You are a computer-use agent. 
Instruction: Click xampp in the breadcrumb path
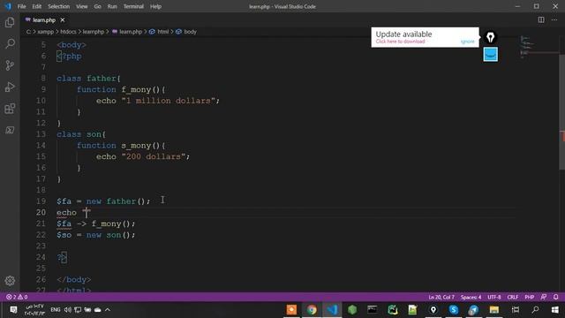[x=46, y=32]
